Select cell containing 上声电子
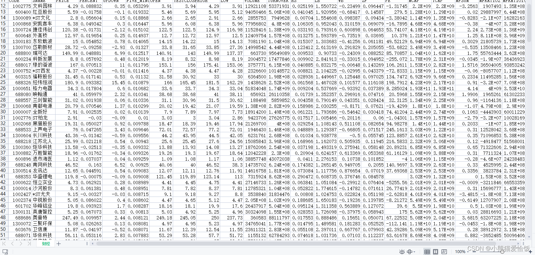The image size is (535, 255). [x=43, y=129]
